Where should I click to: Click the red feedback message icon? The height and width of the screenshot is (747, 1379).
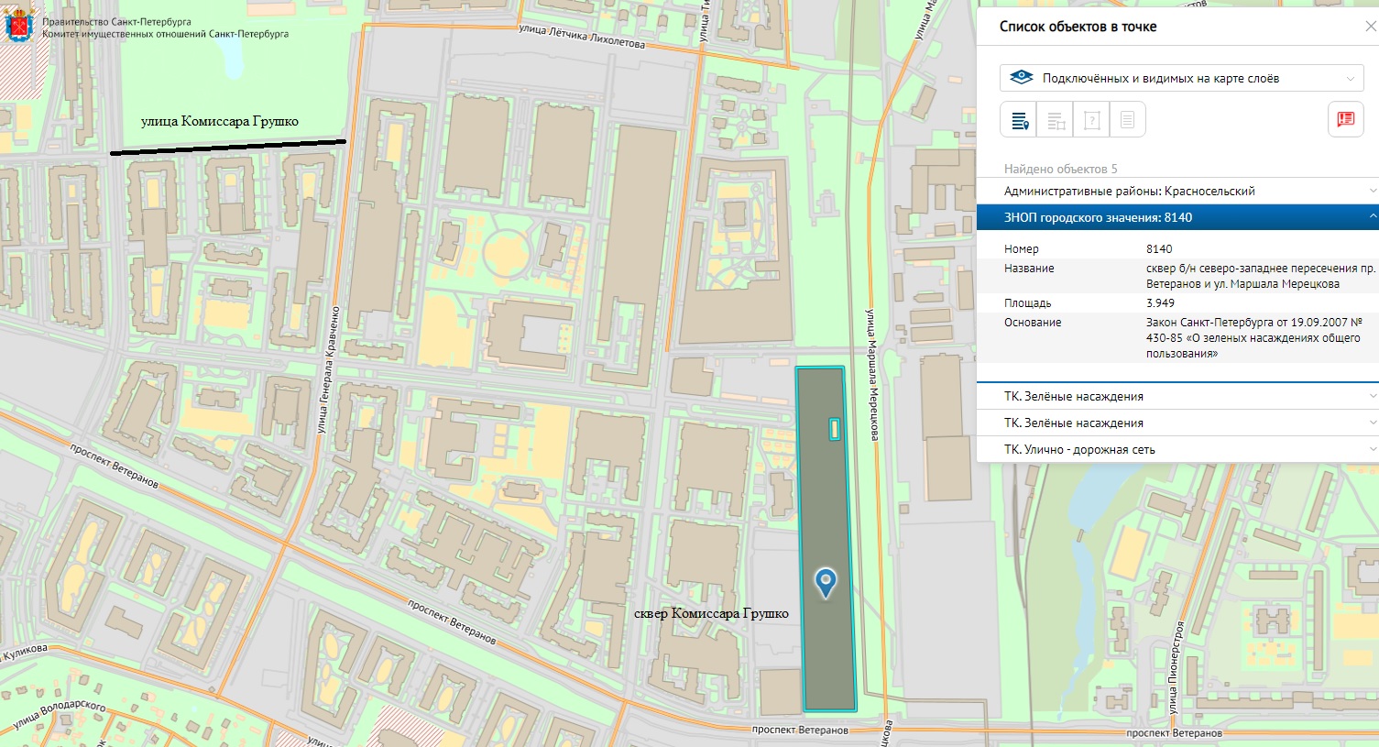(x=1345, y=119)
